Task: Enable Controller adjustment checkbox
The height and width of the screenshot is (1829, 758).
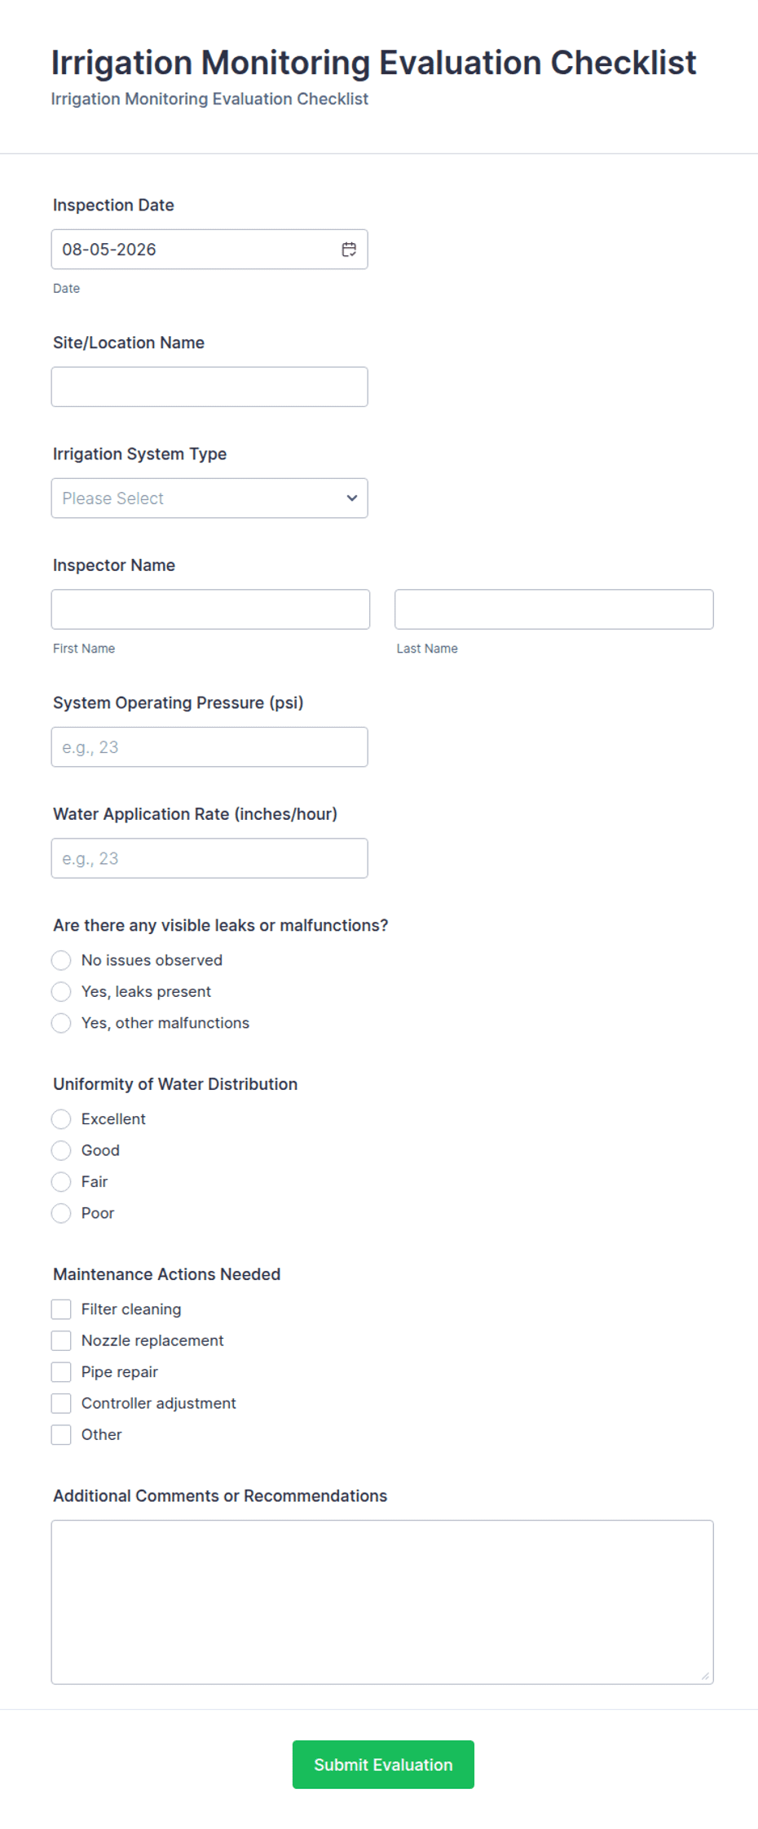Action: [61, 1403]
